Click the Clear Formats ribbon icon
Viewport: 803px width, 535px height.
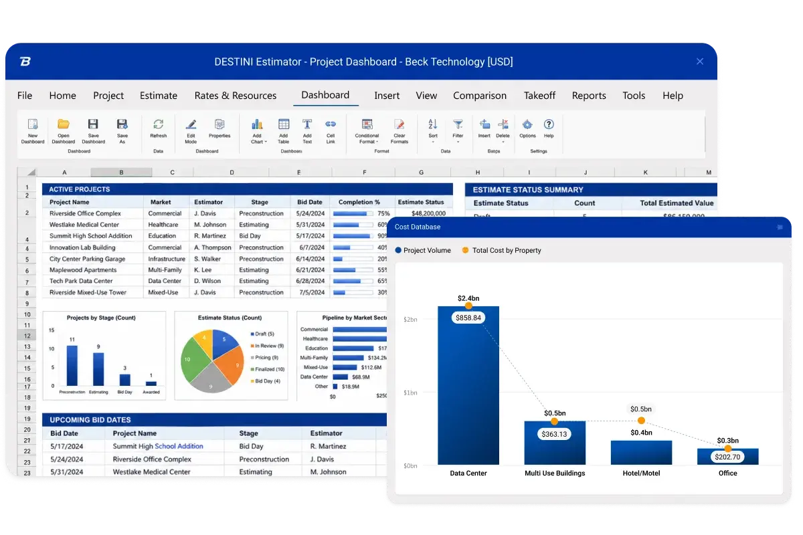click(x=399, y=124)
